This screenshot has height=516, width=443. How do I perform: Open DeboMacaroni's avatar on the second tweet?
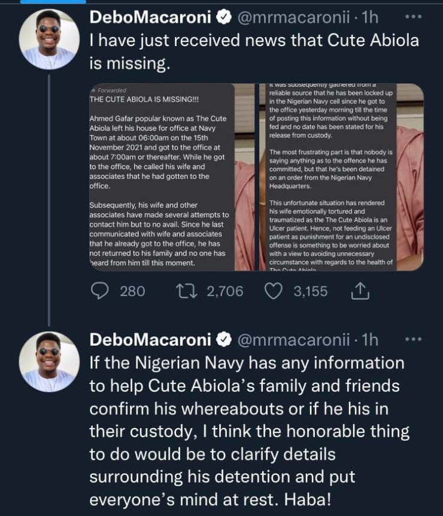[49, 361]
